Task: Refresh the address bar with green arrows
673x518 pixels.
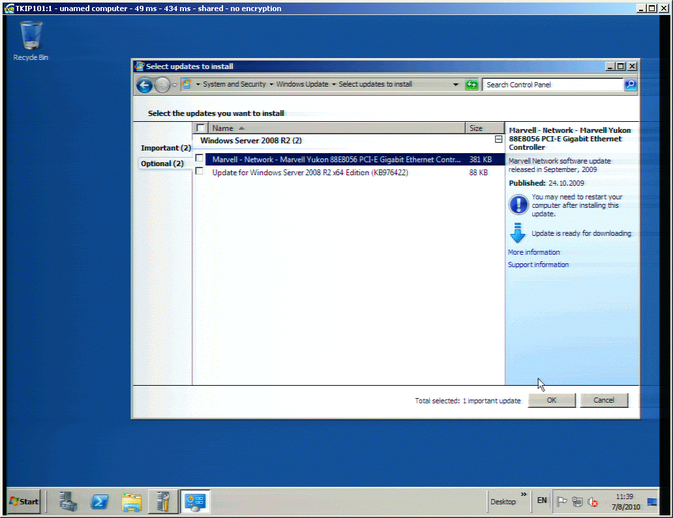Action: [471, 85]
